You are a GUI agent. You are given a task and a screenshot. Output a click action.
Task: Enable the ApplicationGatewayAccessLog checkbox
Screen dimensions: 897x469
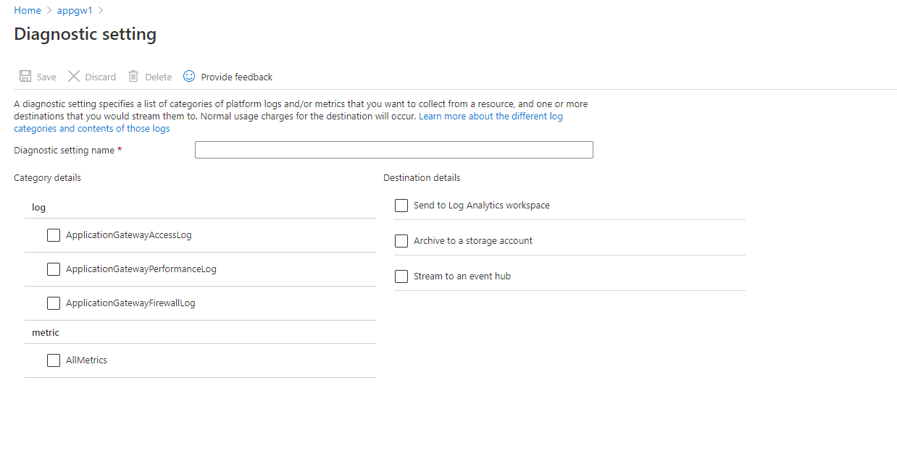coord(54,235)
